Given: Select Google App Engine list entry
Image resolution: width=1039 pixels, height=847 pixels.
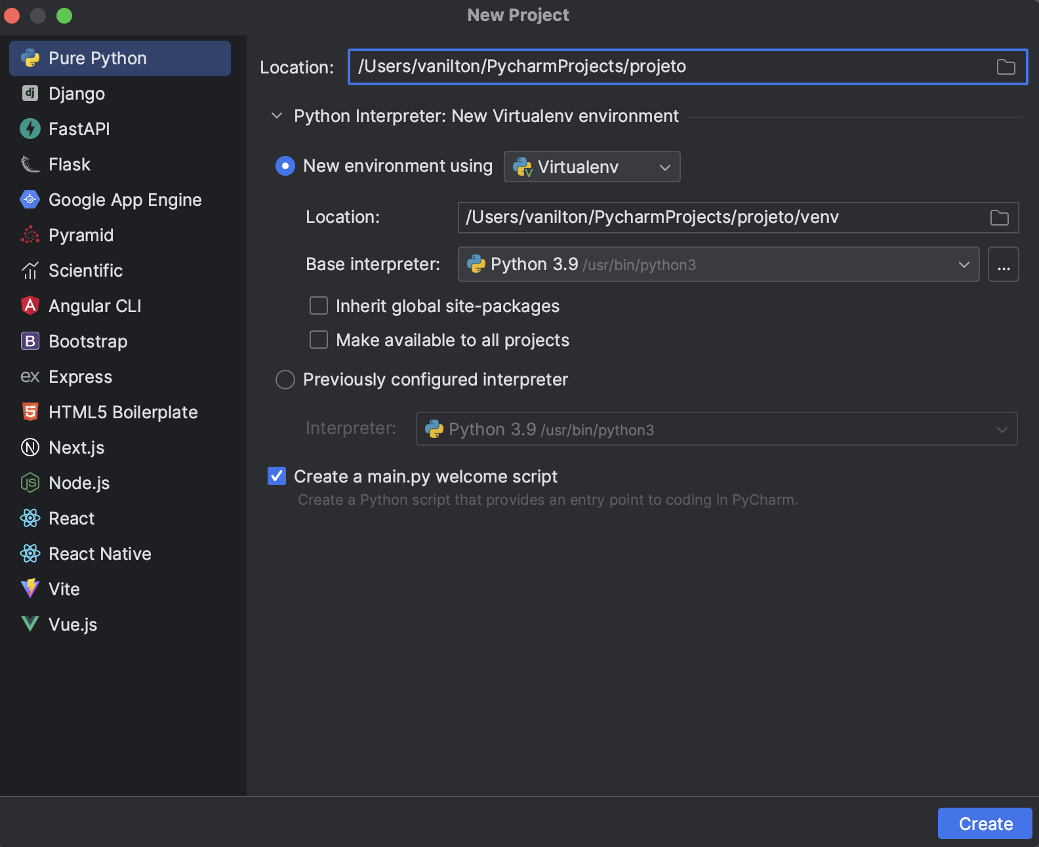Looking at the screenshot, I should 120,200.
